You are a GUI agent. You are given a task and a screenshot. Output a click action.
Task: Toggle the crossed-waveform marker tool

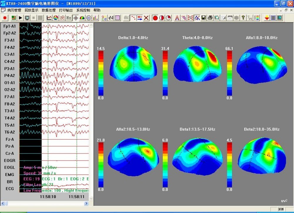[x=197, y=18]
